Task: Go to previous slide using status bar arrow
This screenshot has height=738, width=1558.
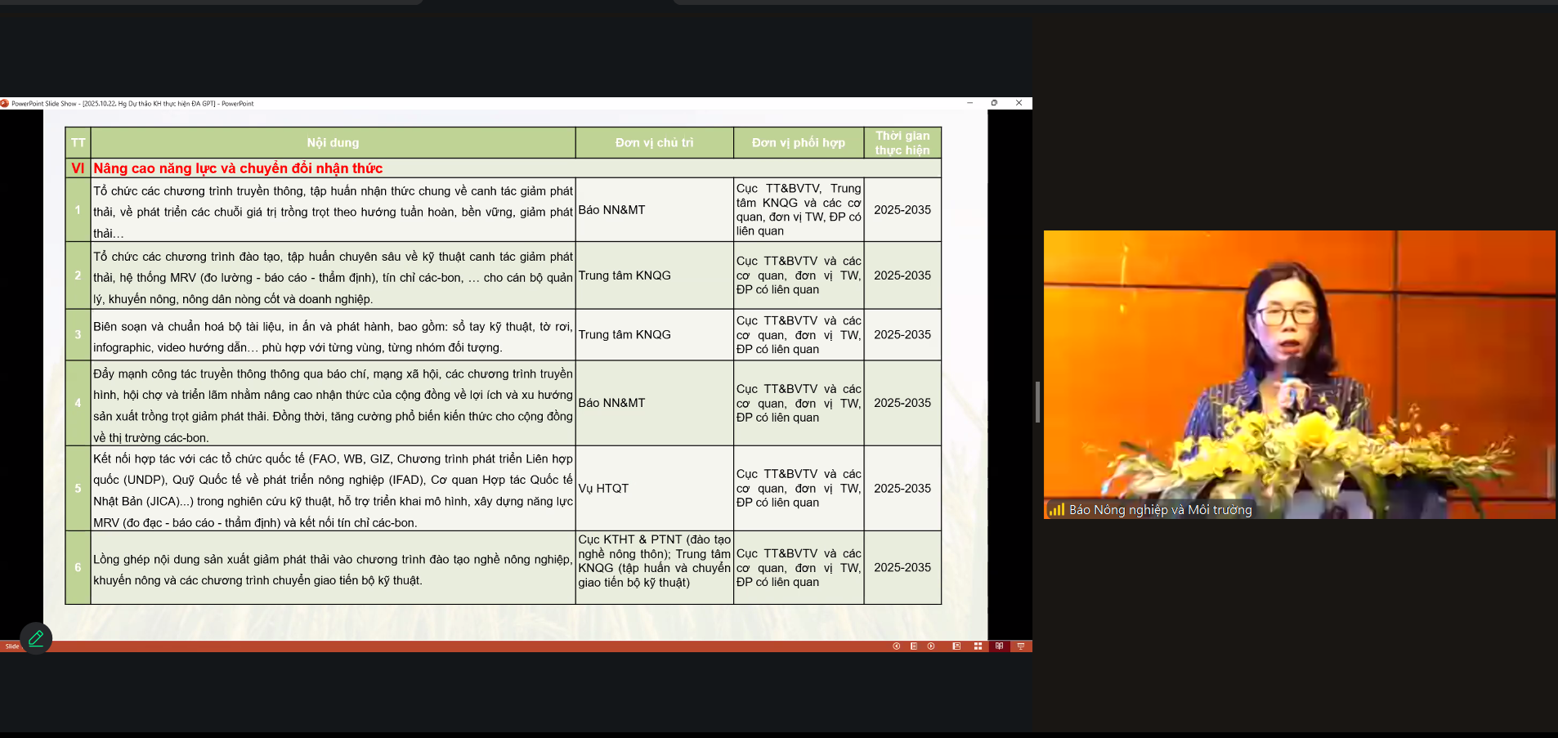Action: (896, 646)
